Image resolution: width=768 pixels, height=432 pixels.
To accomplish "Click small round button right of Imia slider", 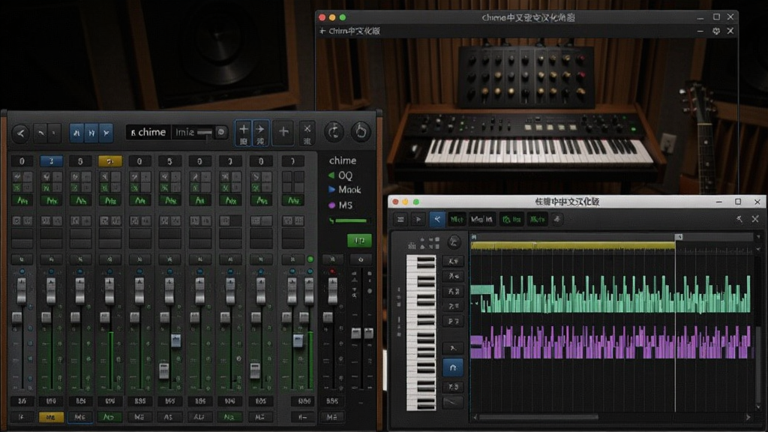I will 221,132.
